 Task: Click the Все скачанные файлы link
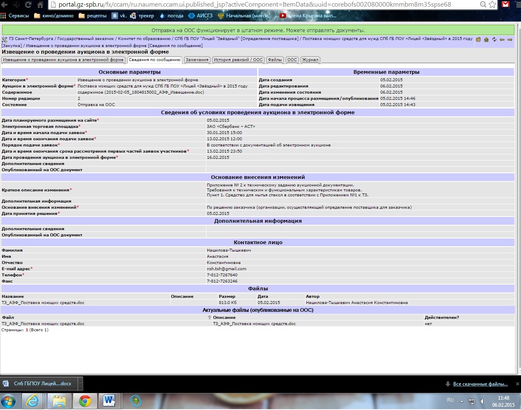[x=480, y=384]
